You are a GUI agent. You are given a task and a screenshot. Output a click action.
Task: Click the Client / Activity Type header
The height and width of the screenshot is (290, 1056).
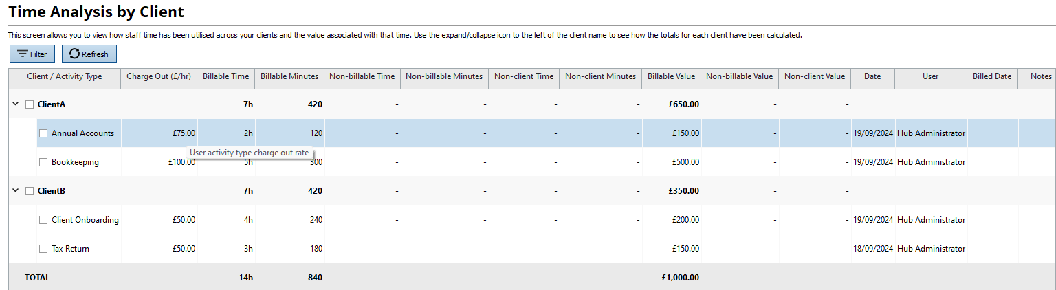click(x=65, y=76)
